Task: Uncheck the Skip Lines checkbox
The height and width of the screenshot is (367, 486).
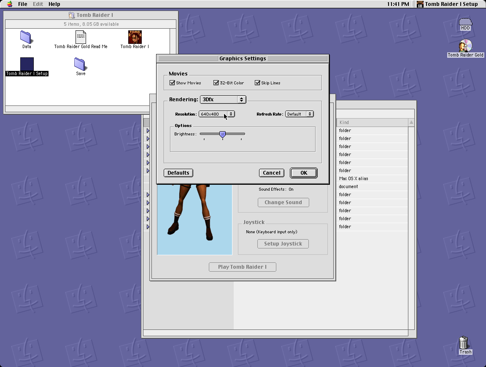Action: [257, 83]
